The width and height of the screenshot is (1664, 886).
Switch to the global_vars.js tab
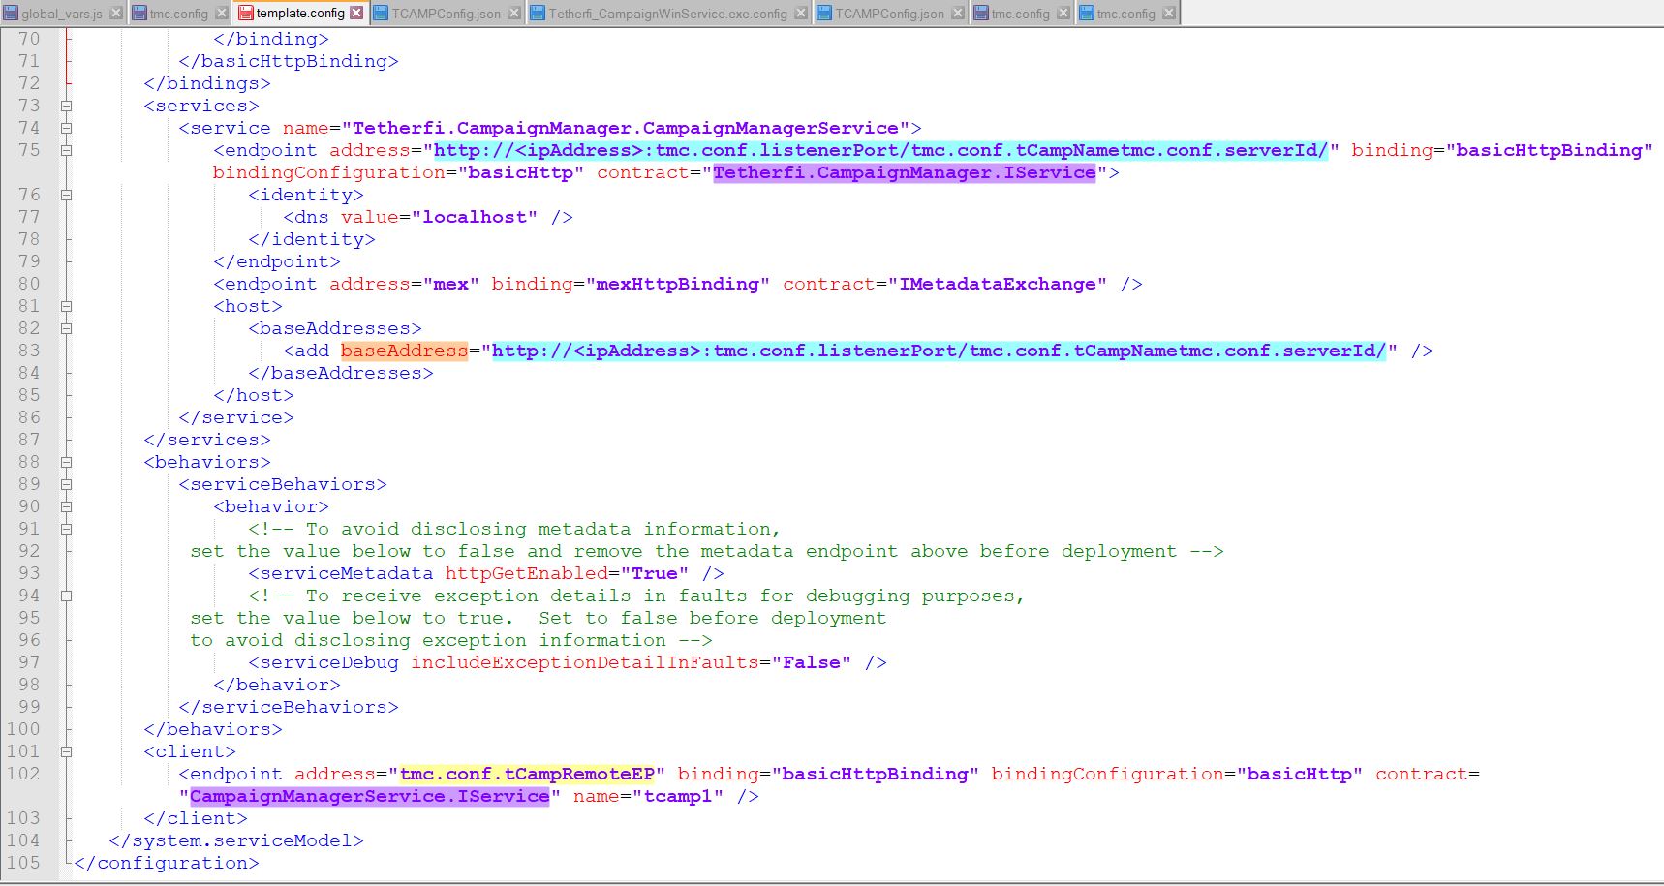(x=61, y=14)
